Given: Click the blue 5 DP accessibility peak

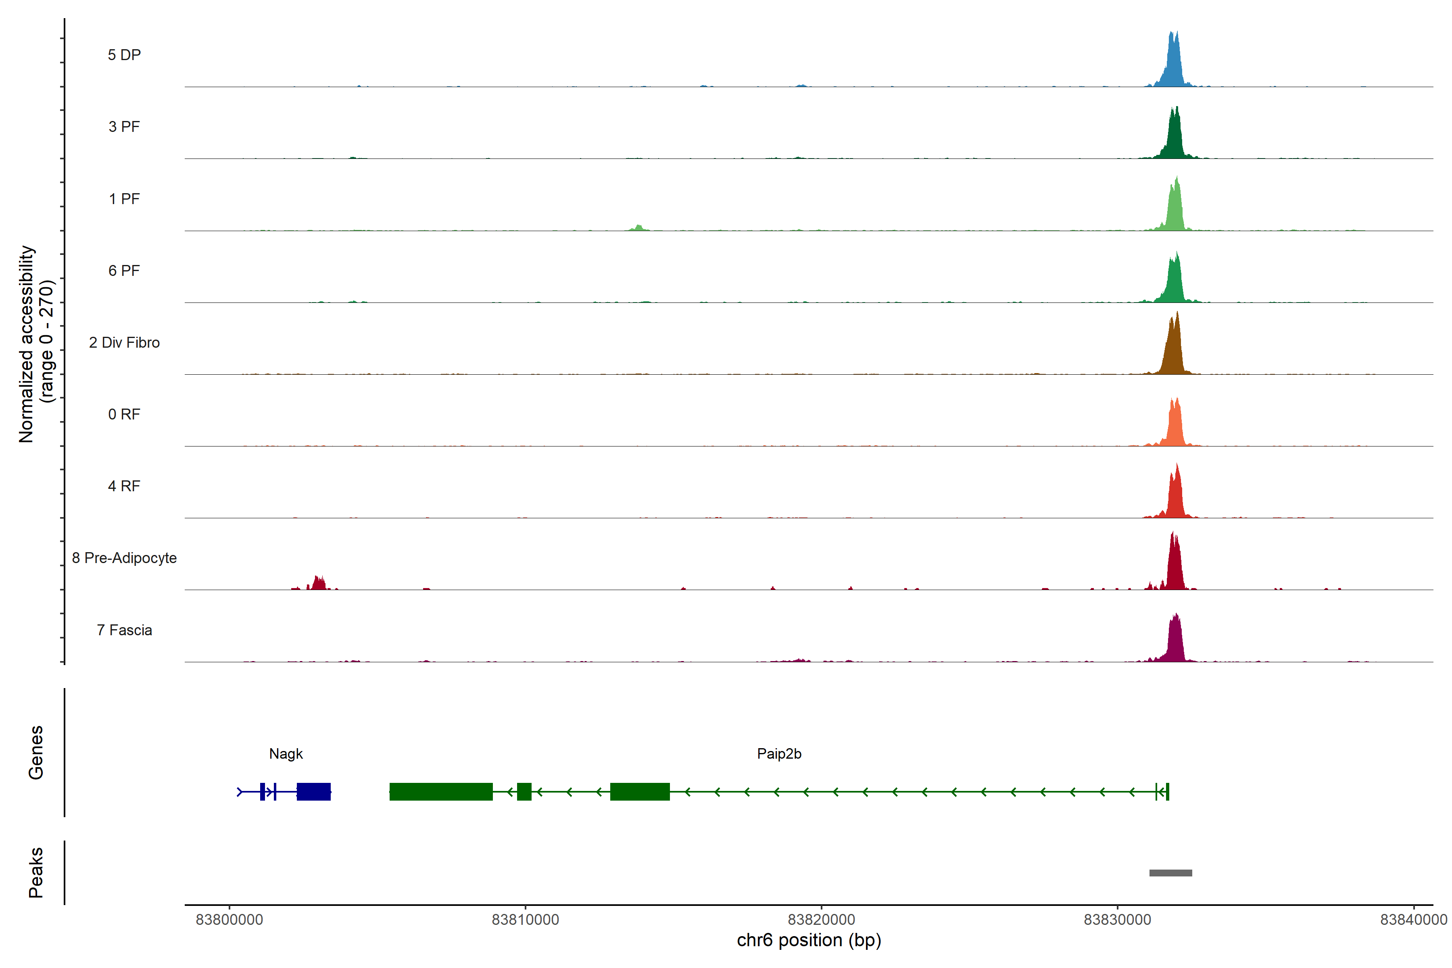Looking at the screenshot, I should coord(1173,65).
